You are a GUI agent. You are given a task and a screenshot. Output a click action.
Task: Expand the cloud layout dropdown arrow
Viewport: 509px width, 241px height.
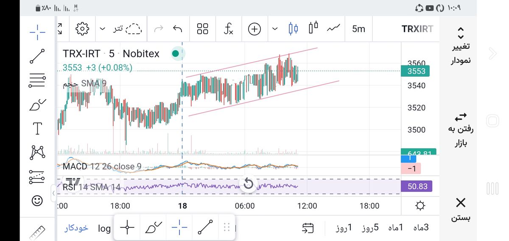pos(102,29)
